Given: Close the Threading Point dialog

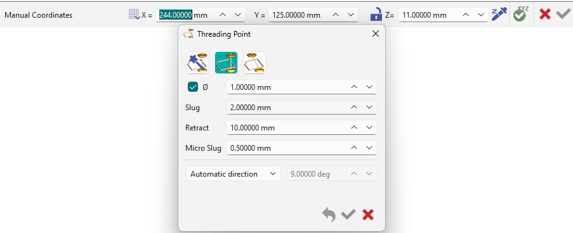Looking at the screenshot, I should 375,34.
